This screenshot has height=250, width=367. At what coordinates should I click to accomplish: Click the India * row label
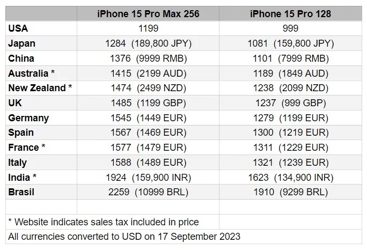(x=22, y=178)
